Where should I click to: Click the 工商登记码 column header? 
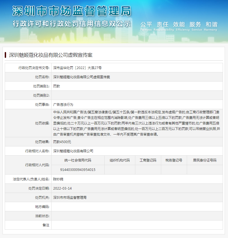(x=148, y=160)
